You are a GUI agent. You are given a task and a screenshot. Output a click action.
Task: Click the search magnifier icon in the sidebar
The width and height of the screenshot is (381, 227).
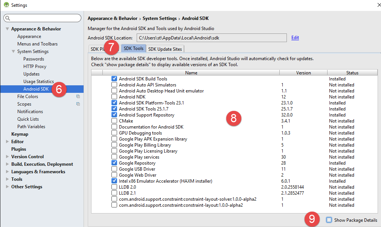pyautogui.click(x=8, y=18)
